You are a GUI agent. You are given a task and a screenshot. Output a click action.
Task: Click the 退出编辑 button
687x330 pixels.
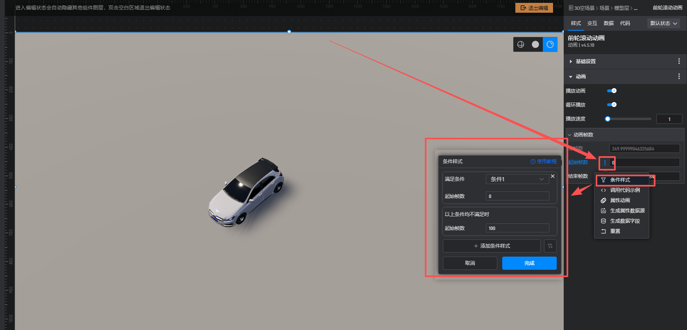pos(534,8)
